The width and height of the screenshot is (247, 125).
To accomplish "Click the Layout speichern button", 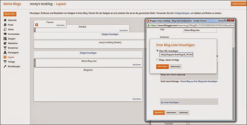I will 239,4.
